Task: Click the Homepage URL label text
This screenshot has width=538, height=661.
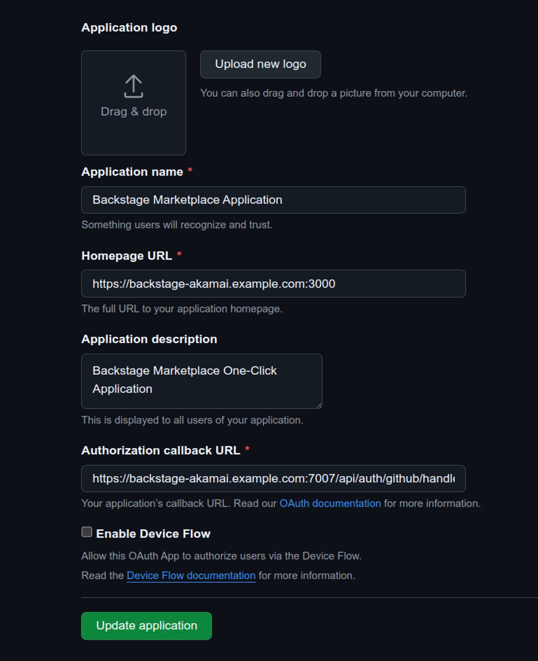Action: click(127, 255)
